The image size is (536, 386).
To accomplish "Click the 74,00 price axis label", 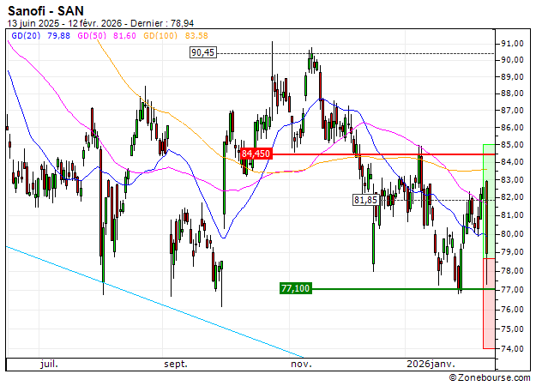I will click(x=514, y=349).
